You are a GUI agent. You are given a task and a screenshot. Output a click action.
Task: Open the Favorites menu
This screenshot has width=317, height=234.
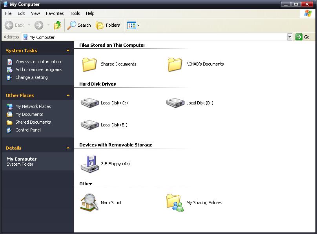(x=55, y=13)
